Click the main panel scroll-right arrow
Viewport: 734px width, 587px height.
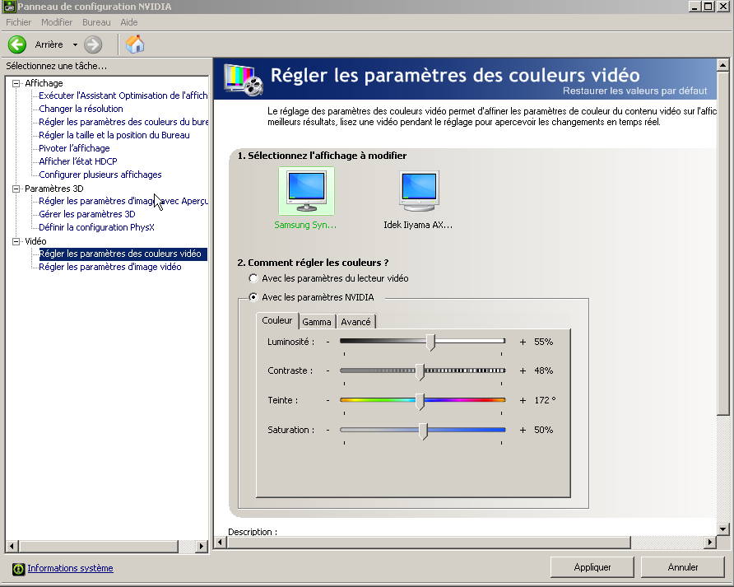coord(710,543)
